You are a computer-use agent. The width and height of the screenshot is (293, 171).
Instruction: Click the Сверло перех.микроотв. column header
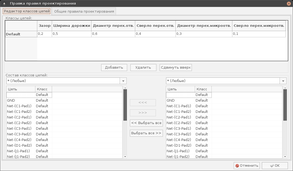(x=259, y=26)
